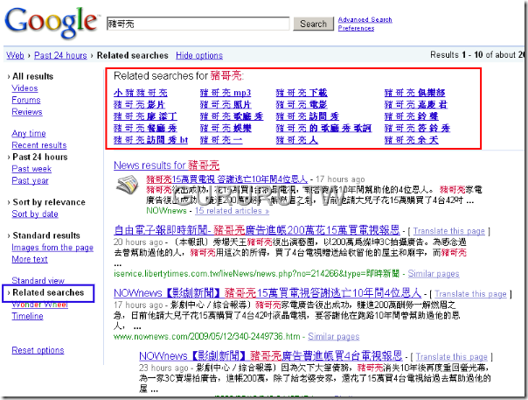
Task: Click Past 24 hours breadcrumb link
Action: [x=60, y=55]
